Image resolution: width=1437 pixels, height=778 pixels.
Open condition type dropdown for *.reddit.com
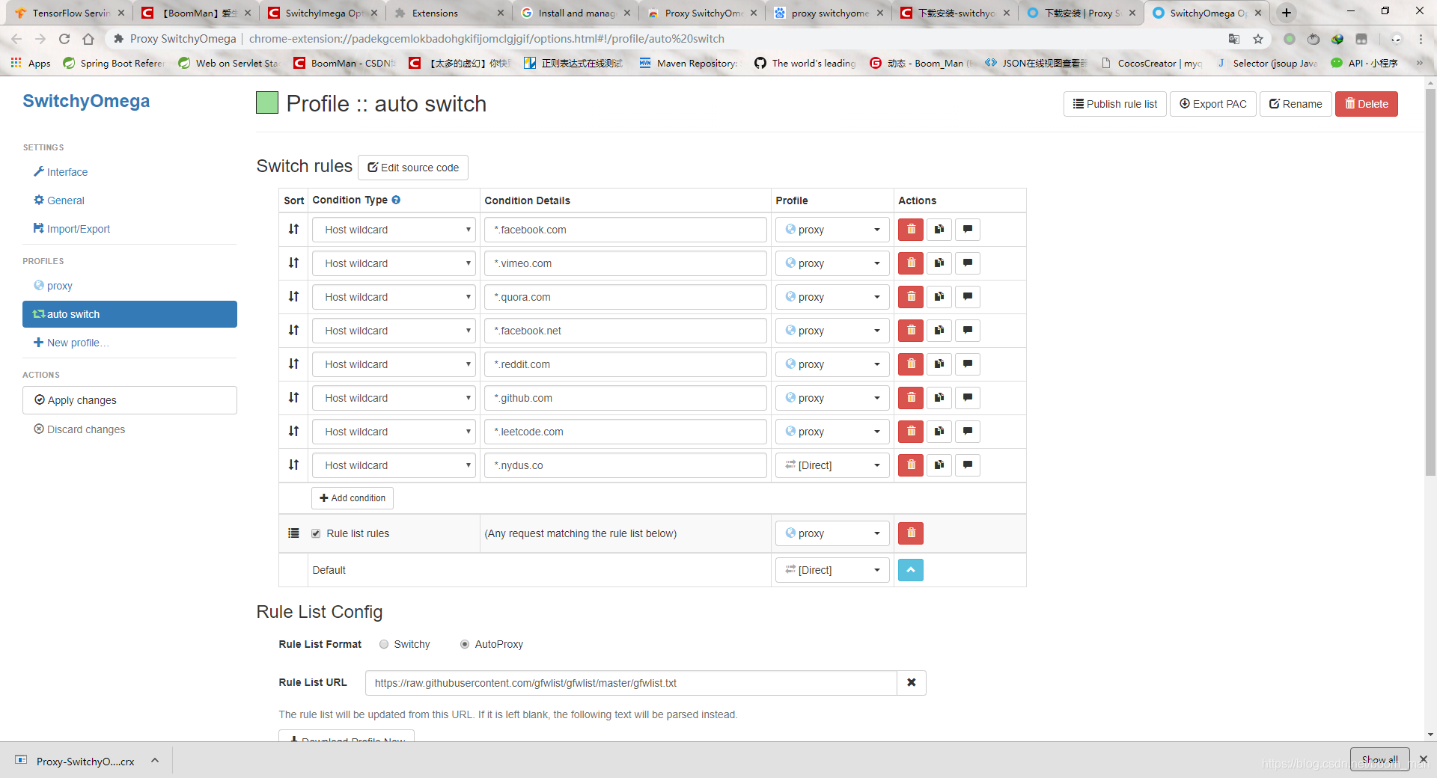(394, 364)
